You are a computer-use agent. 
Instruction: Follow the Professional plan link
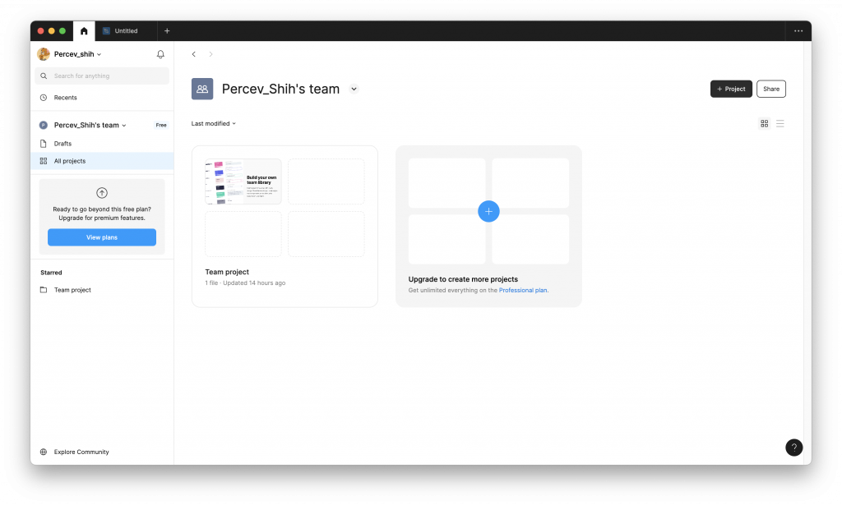[523, 290]
